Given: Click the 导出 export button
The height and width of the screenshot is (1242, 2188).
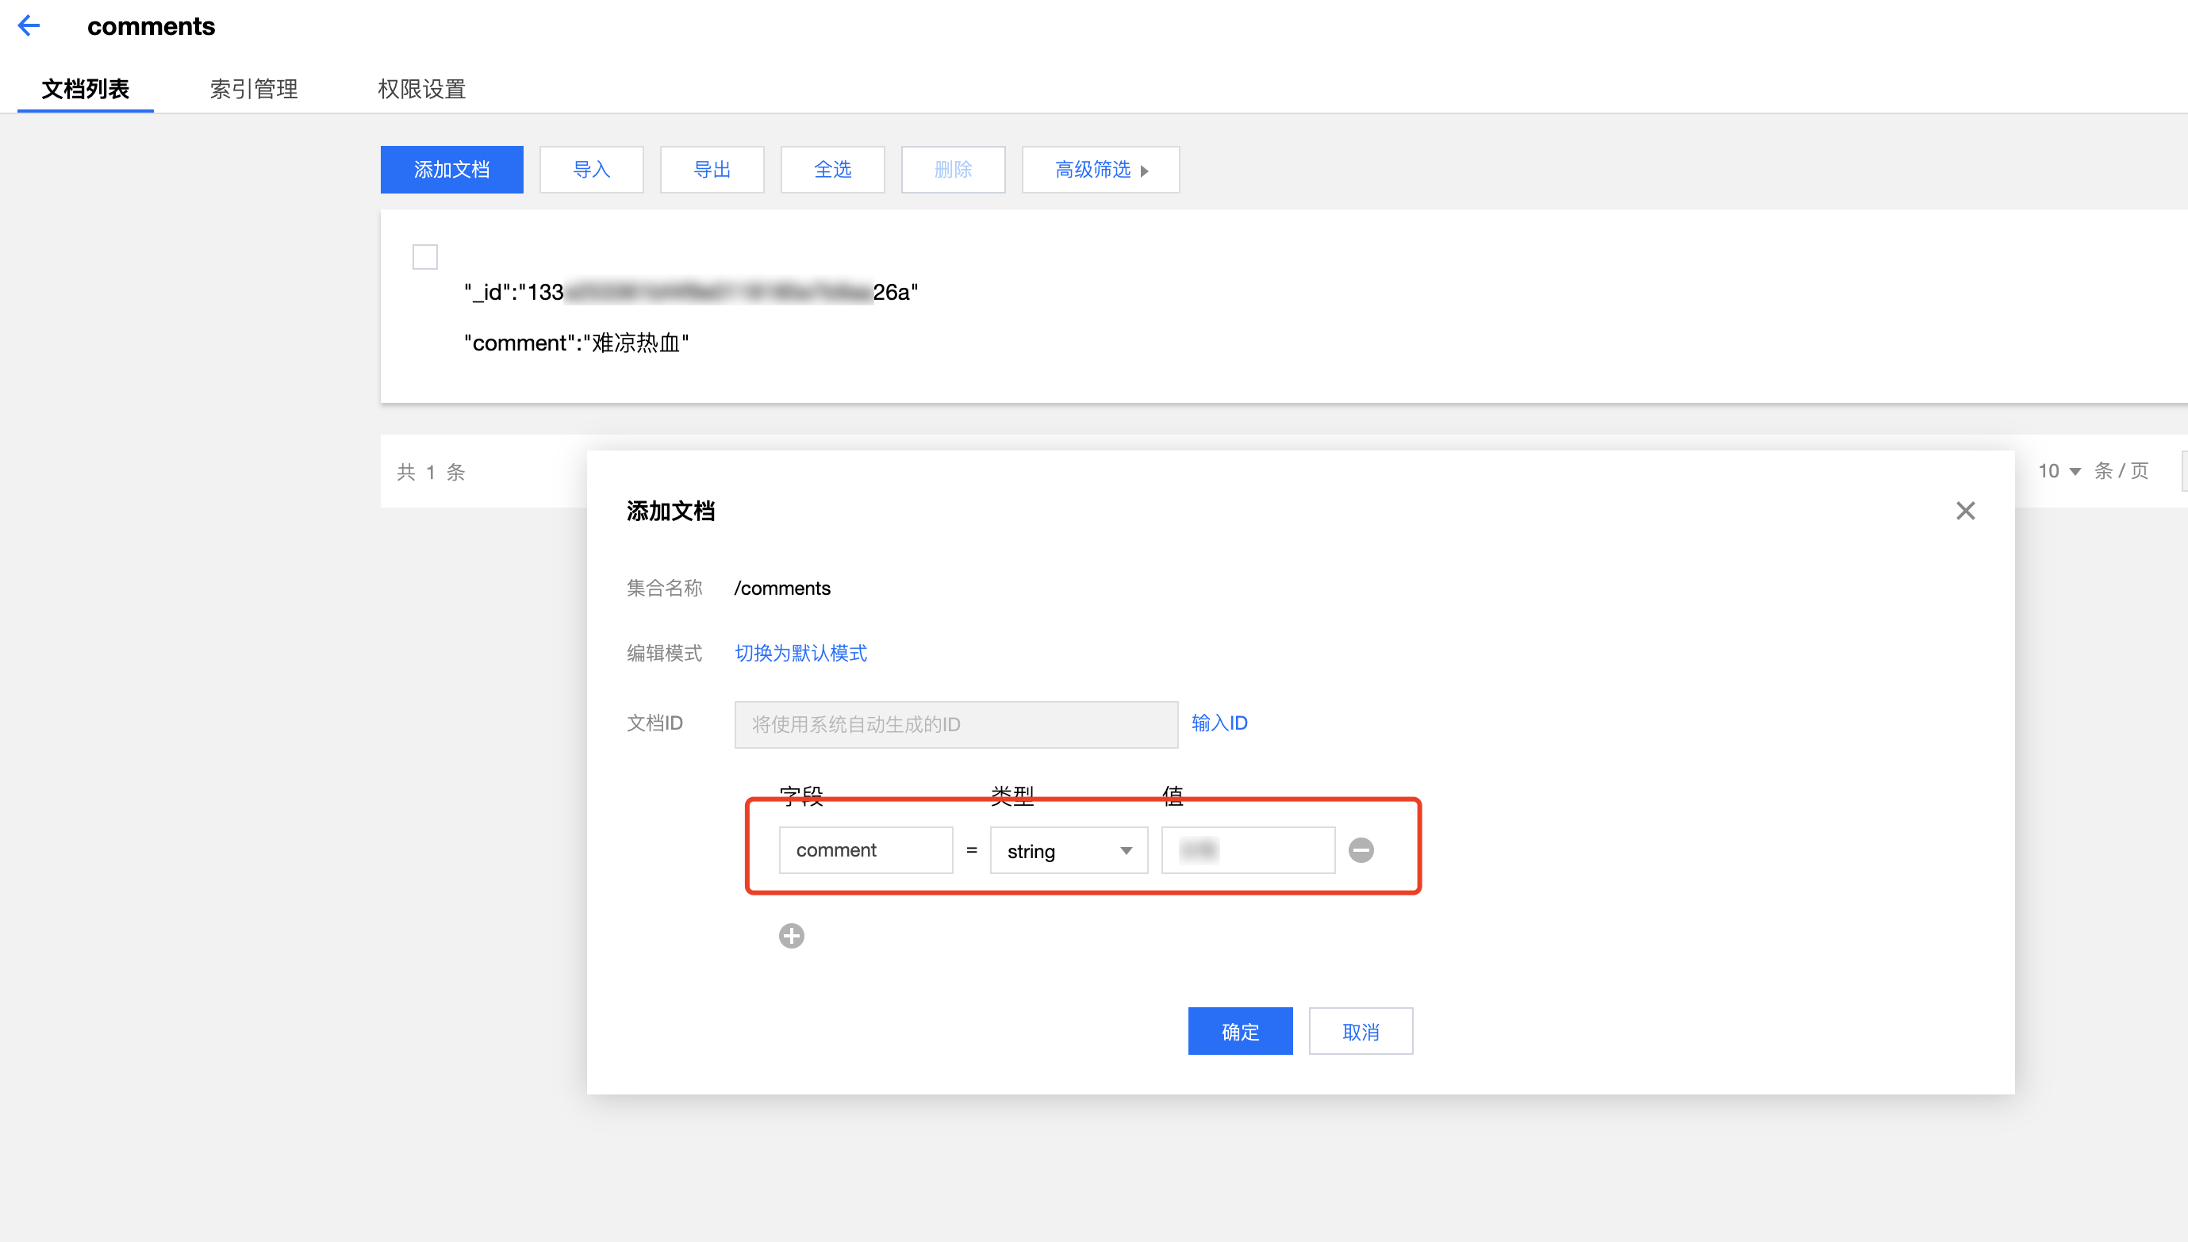Looking at the screenshot, I should click(x=712, y=170).
